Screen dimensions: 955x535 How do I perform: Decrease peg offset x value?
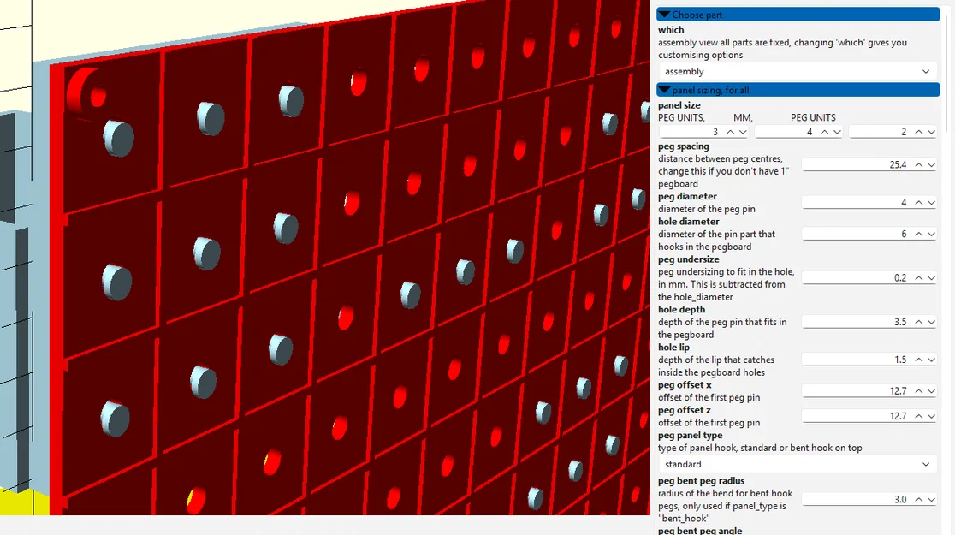[931, 391]
